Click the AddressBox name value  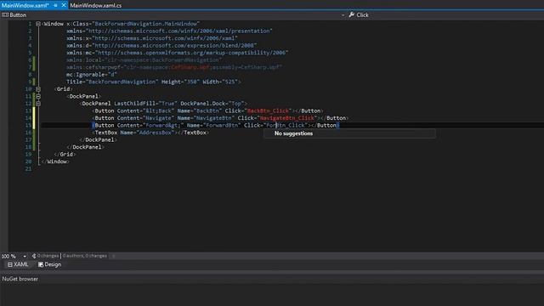154,133
